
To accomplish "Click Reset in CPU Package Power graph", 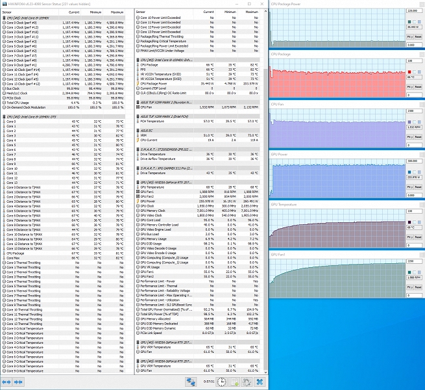I will click(x=418, y=36).
